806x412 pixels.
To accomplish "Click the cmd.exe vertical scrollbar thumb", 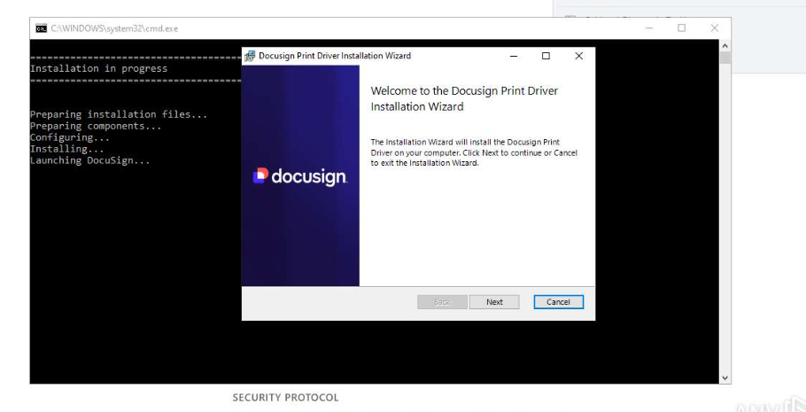I will point(725,57).
